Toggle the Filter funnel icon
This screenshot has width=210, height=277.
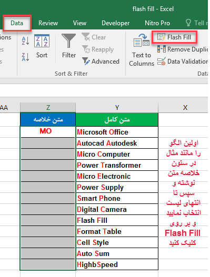click(x=68, y=40)
